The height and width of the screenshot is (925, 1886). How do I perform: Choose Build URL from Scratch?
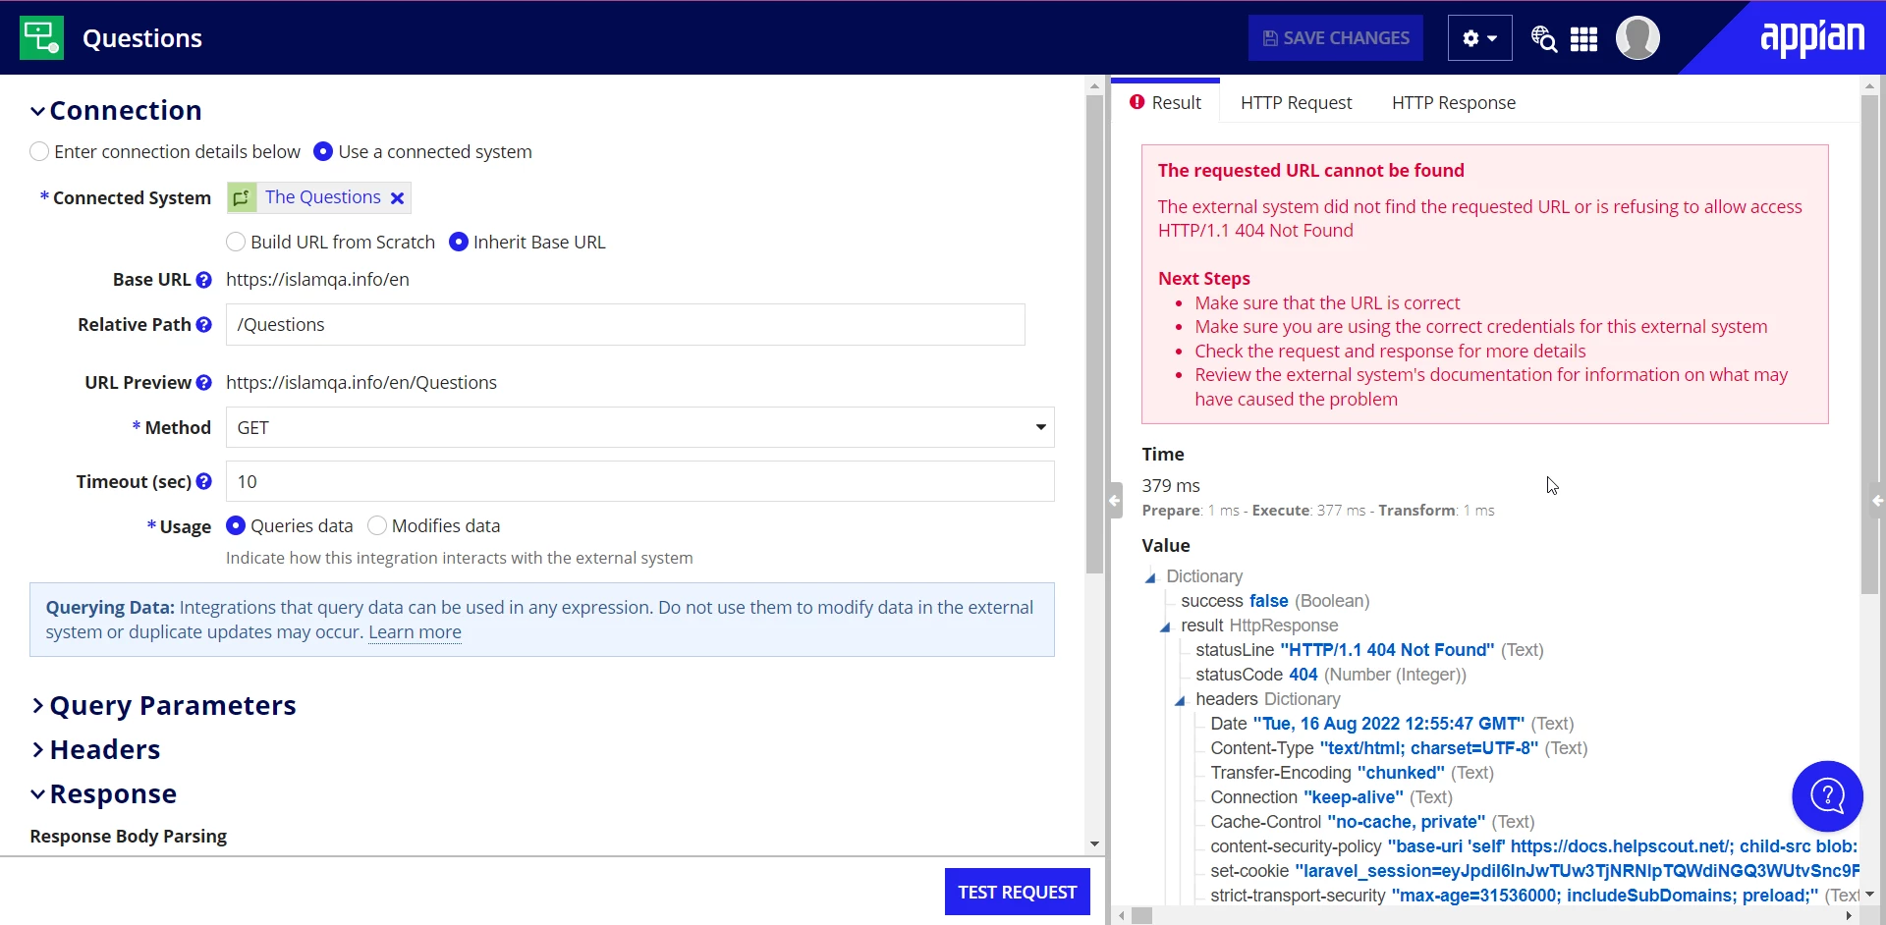click(236, 243)
